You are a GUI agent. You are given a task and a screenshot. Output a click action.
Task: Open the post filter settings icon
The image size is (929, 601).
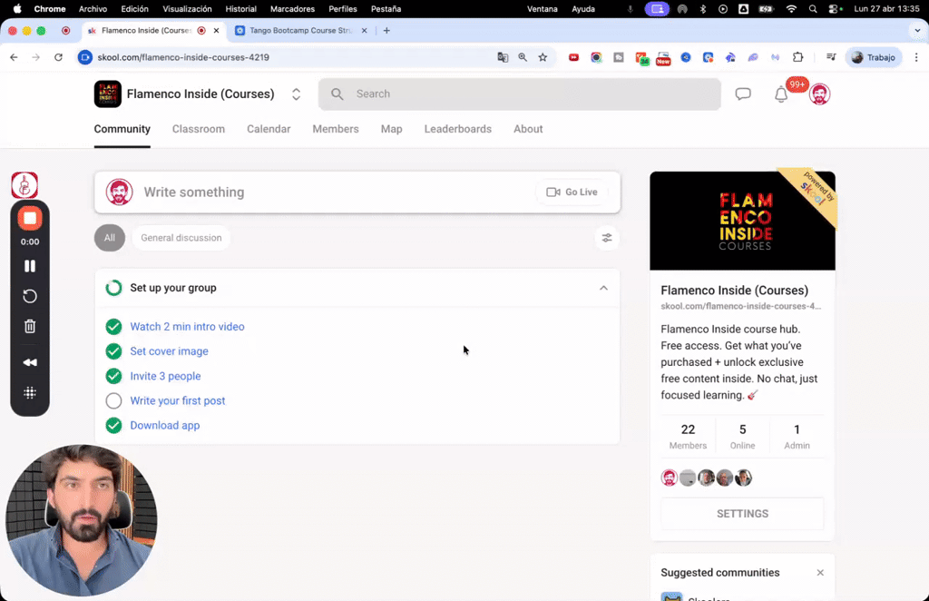click(x=607, y=238)
